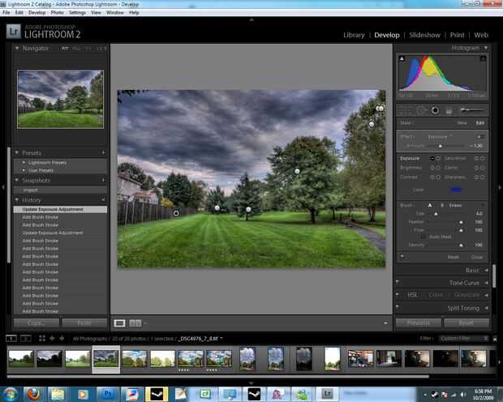Click the Paste button
This screenshot has height=402, width=503.
[84, 323]
